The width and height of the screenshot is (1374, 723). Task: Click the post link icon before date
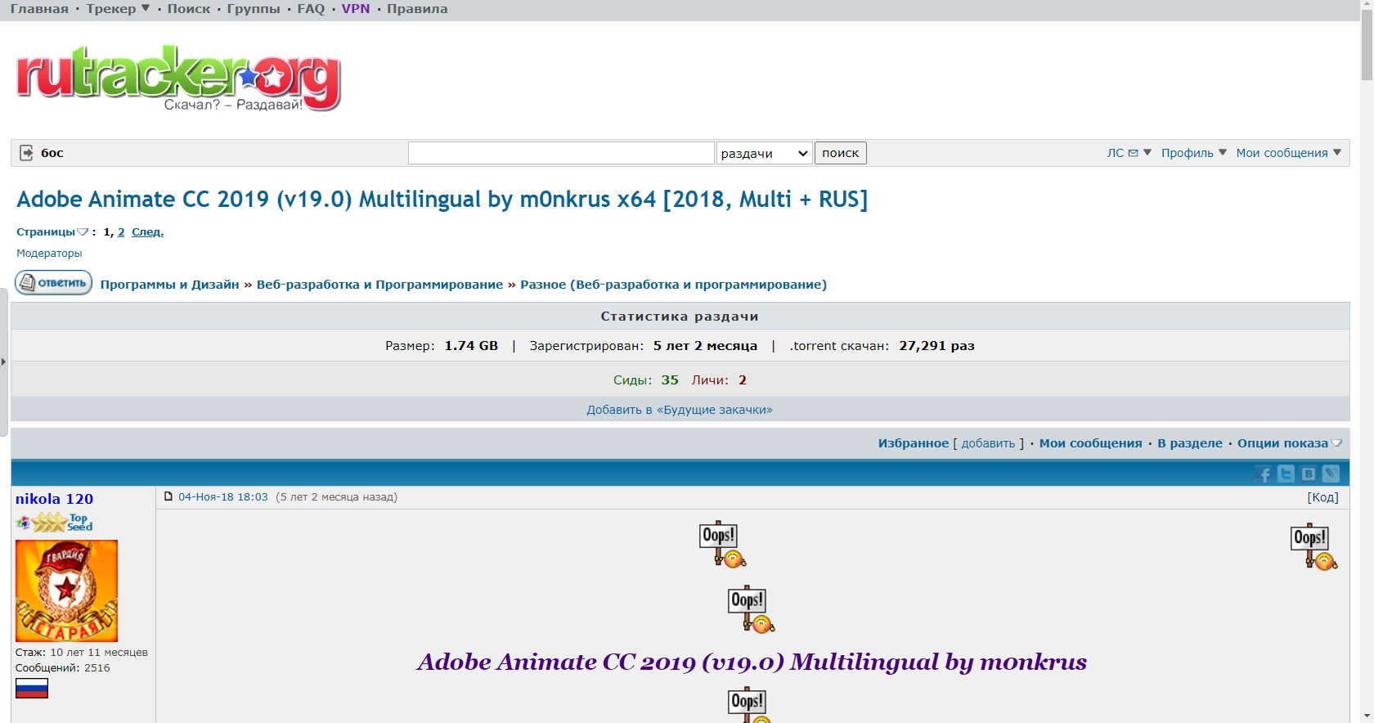click(168, 496)
